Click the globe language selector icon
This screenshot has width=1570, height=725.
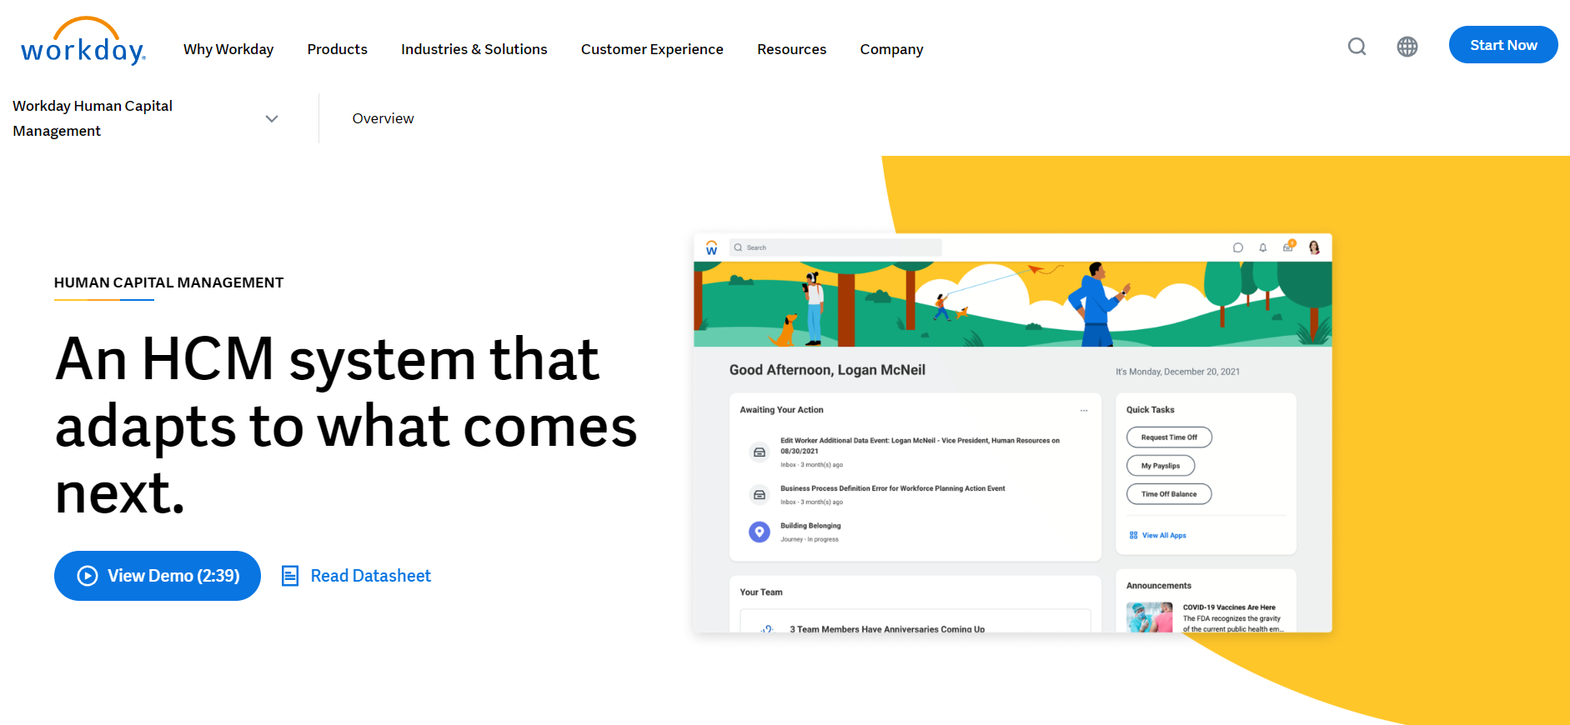[1407, 47]
